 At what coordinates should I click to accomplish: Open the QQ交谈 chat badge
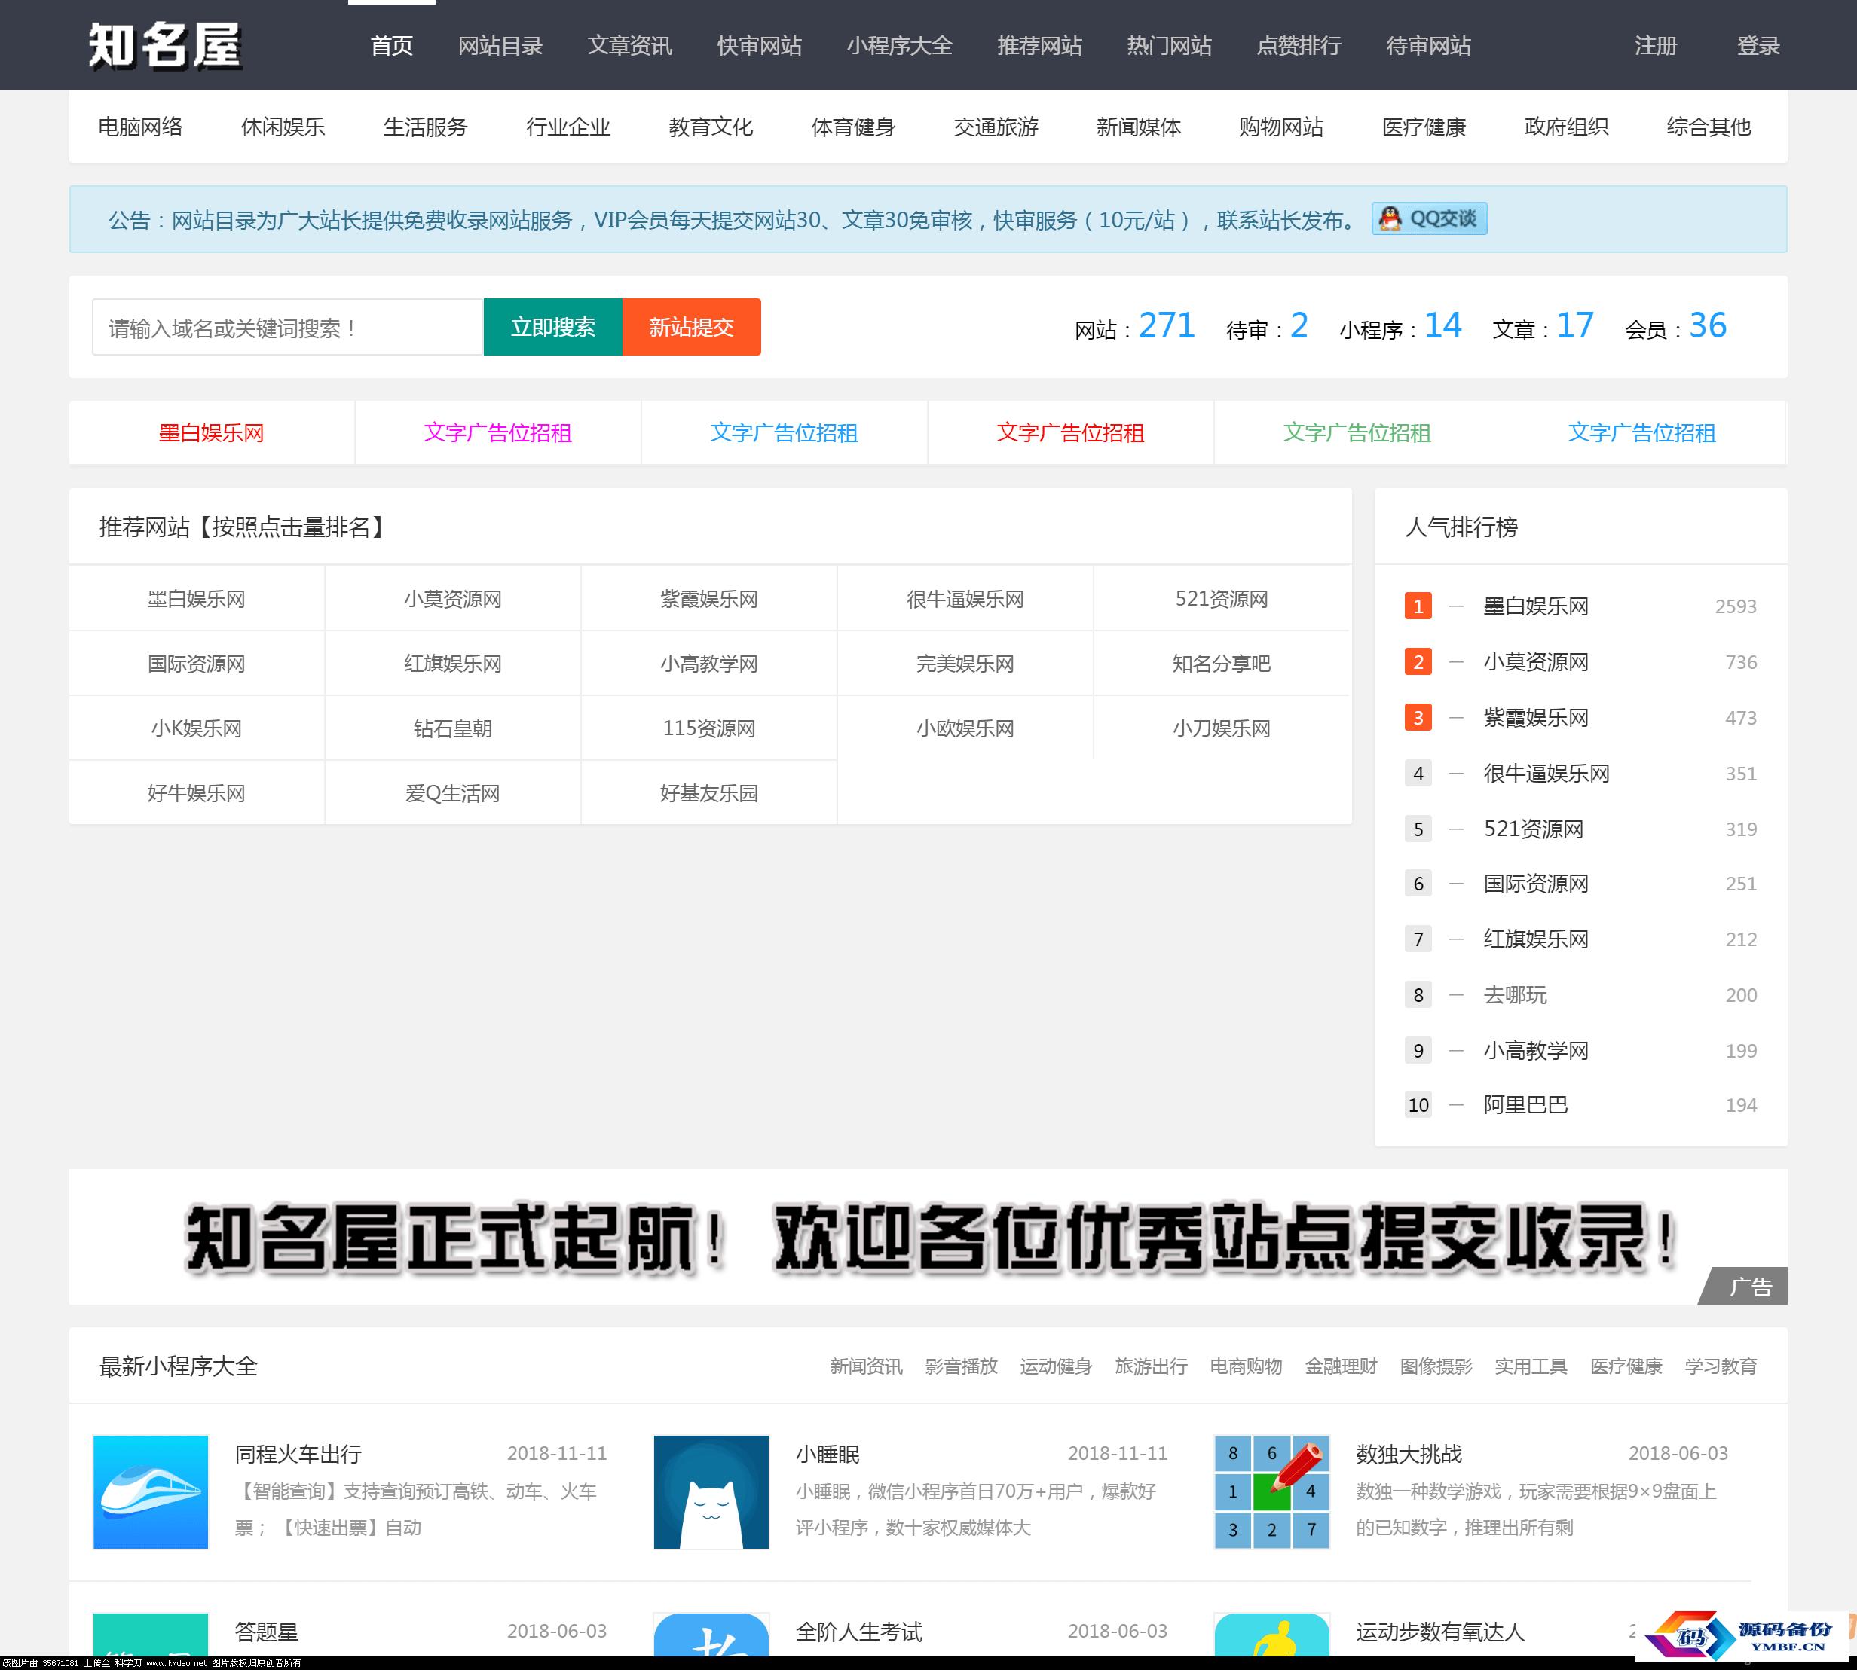pyautogui.click(x=1429, y=219)
